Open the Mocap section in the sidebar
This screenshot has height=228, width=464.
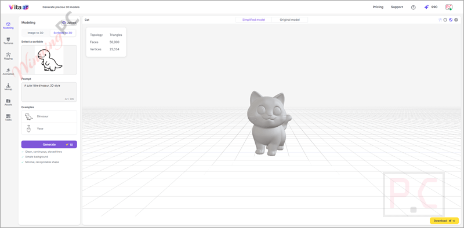tap(8, 87)
